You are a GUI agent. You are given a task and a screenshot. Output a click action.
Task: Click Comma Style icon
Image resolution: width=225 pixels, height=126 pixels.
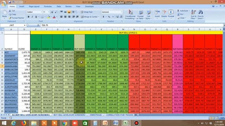click(x=113, y=17)
